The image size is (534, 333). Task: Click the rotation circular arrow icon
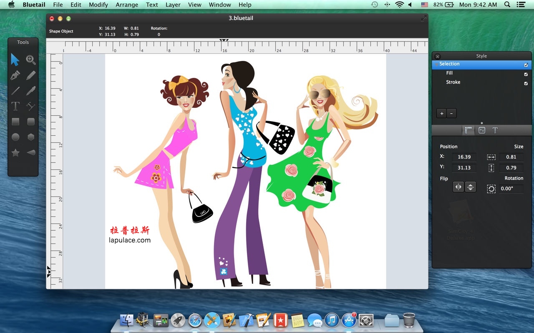tap(491, 189)
